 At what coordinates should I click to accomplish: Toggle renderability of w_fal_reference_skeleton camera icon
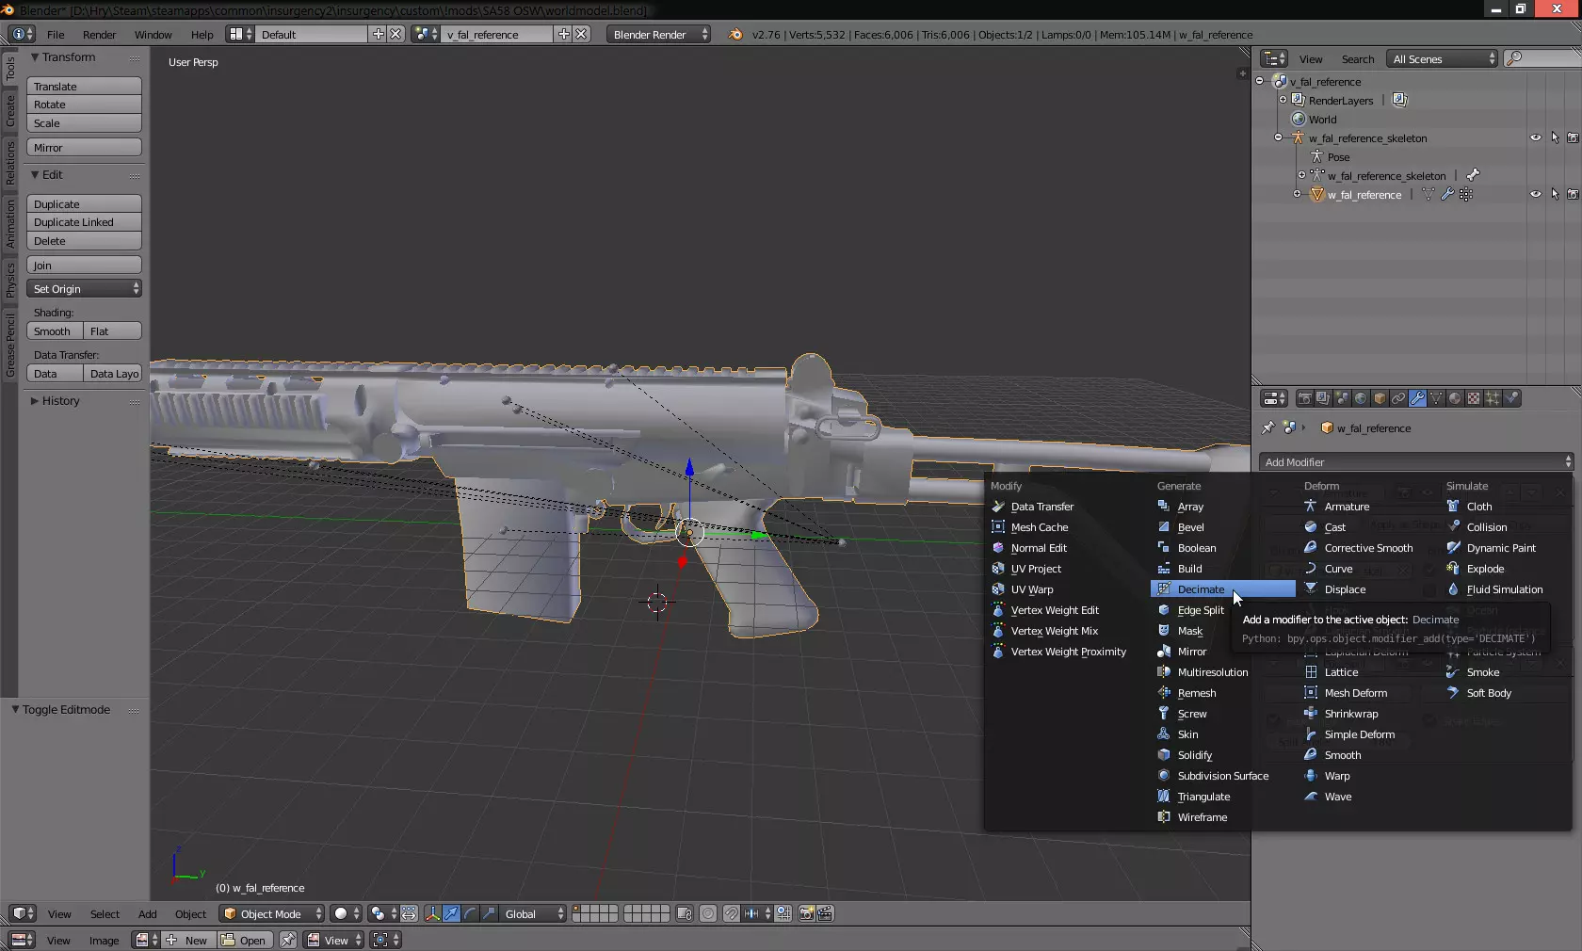[x=1573, y=137]
